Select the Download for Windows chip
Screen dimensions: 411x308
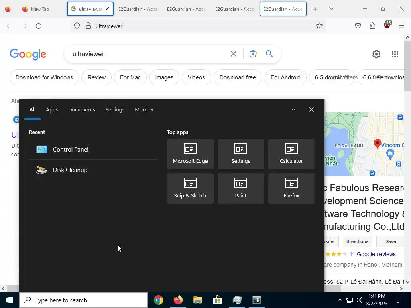click(44, 77)
